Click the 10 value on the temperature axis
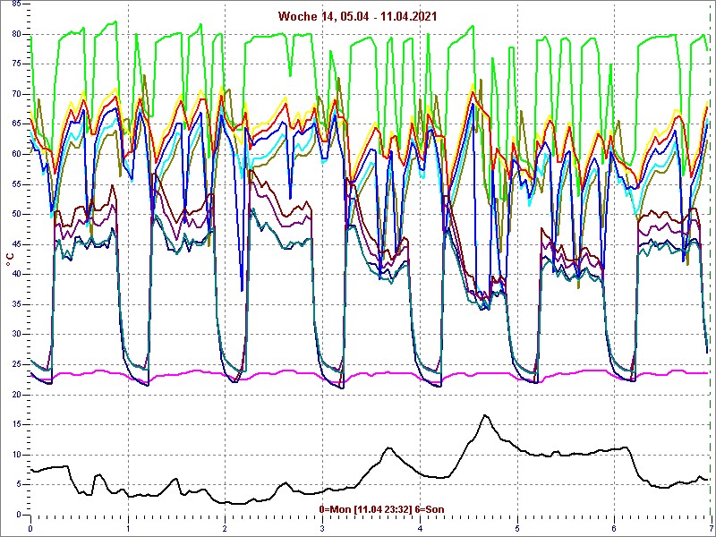 click(x=16, y=455)
